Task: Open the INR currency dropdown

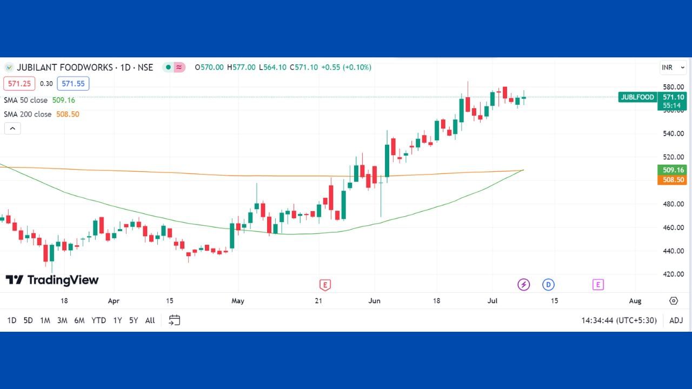Action: [673, 68]
